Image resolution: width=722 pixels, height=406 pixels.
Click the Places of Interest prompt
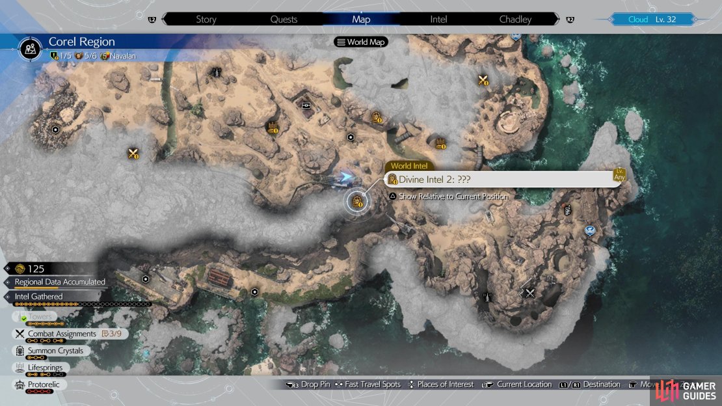(x=441, y=385)
